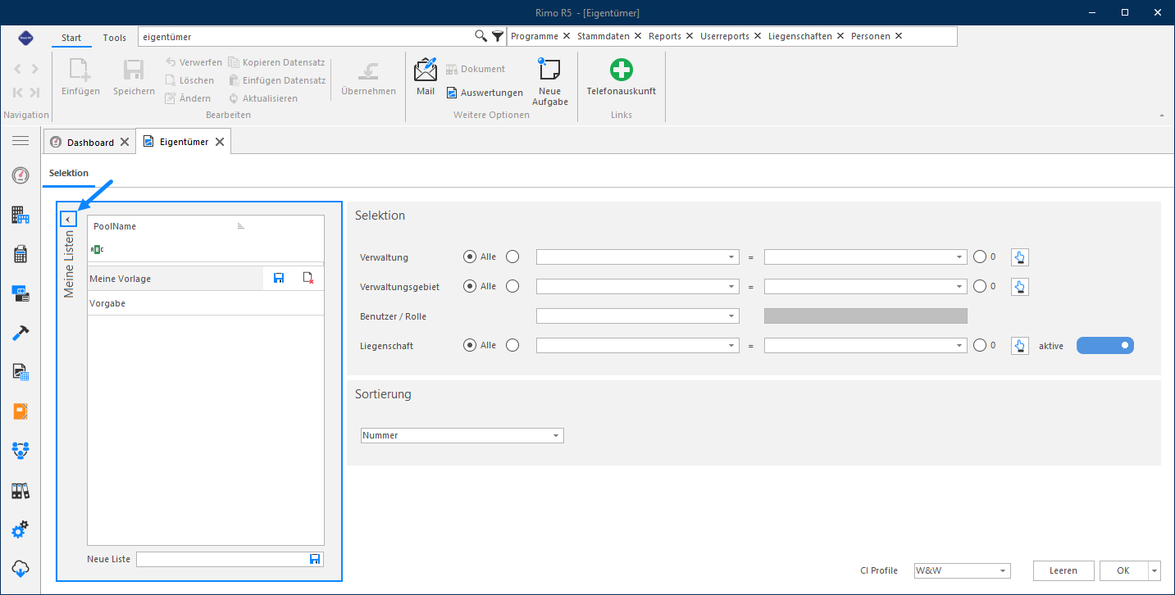Click the OK button
The width and height of the screenshot is (1175, 595).
click(x=1123, y=570)
